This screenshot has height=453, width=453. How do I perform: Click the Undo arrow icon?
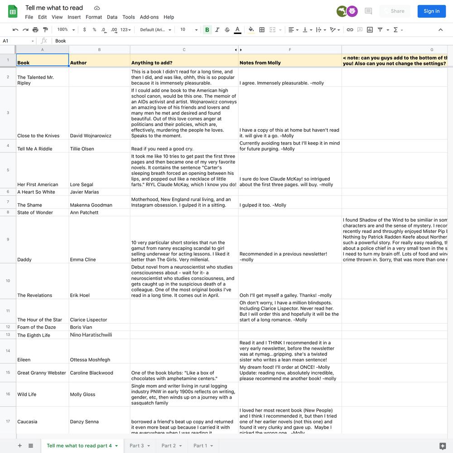[15, 30]
